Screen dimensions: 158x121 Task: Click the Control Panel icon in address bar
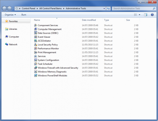tap(17, 8)
